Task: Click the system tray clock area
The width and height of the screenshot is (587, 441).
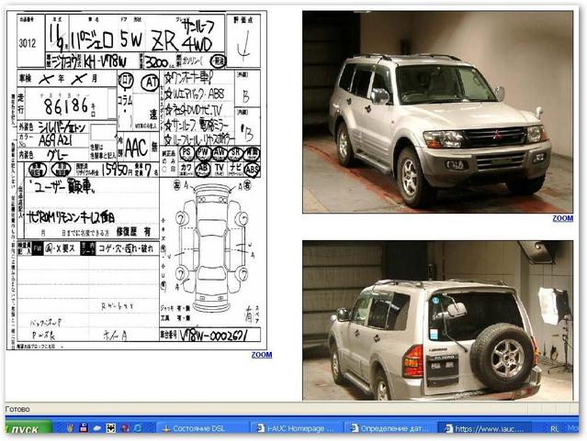Action: (575, 428)
